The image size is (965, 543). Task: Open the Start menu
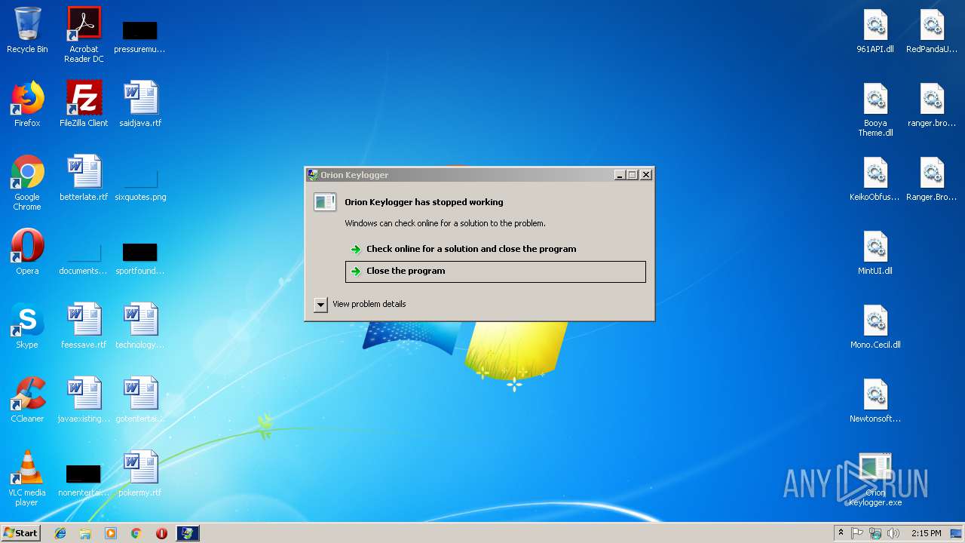20,533
